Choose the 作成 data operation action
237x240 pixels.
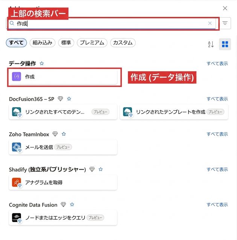tap(63, 76)
